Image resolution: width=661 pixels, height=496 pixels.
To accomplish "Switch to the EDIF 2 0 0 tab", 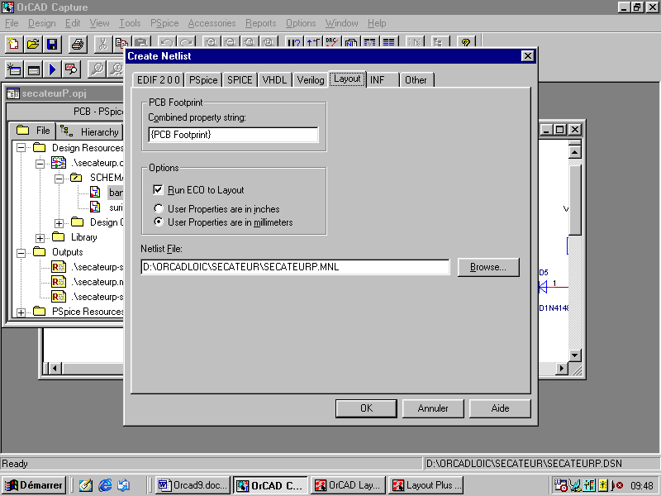I will pos(159,79).
